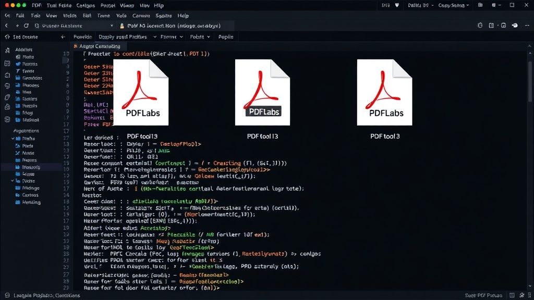Click the scroll-down arrow that ends the editor scrollbar
Viewport: 534px width, 300px height.
(530, 286)
